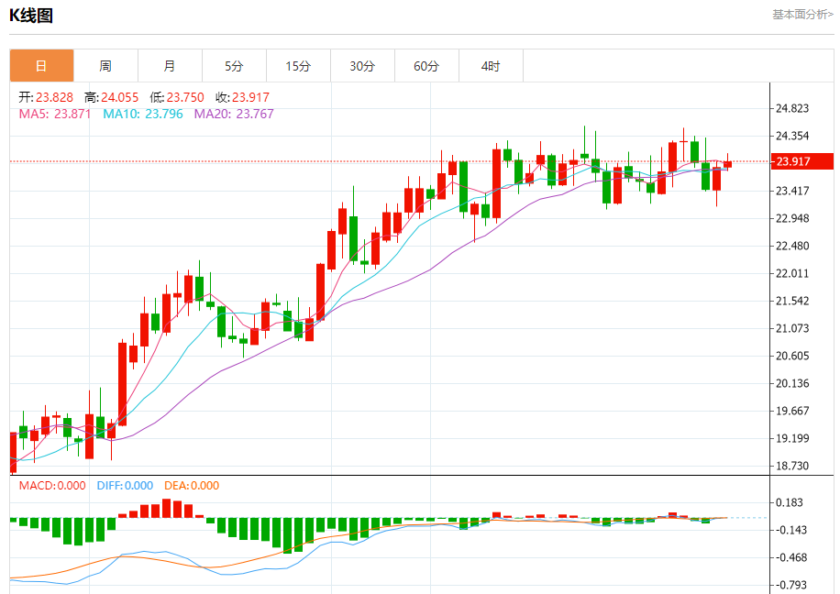Viewport: 840px width, 594px height.
Task: Click the MA20: 23.767 indicator label
Action: point(234,114)
